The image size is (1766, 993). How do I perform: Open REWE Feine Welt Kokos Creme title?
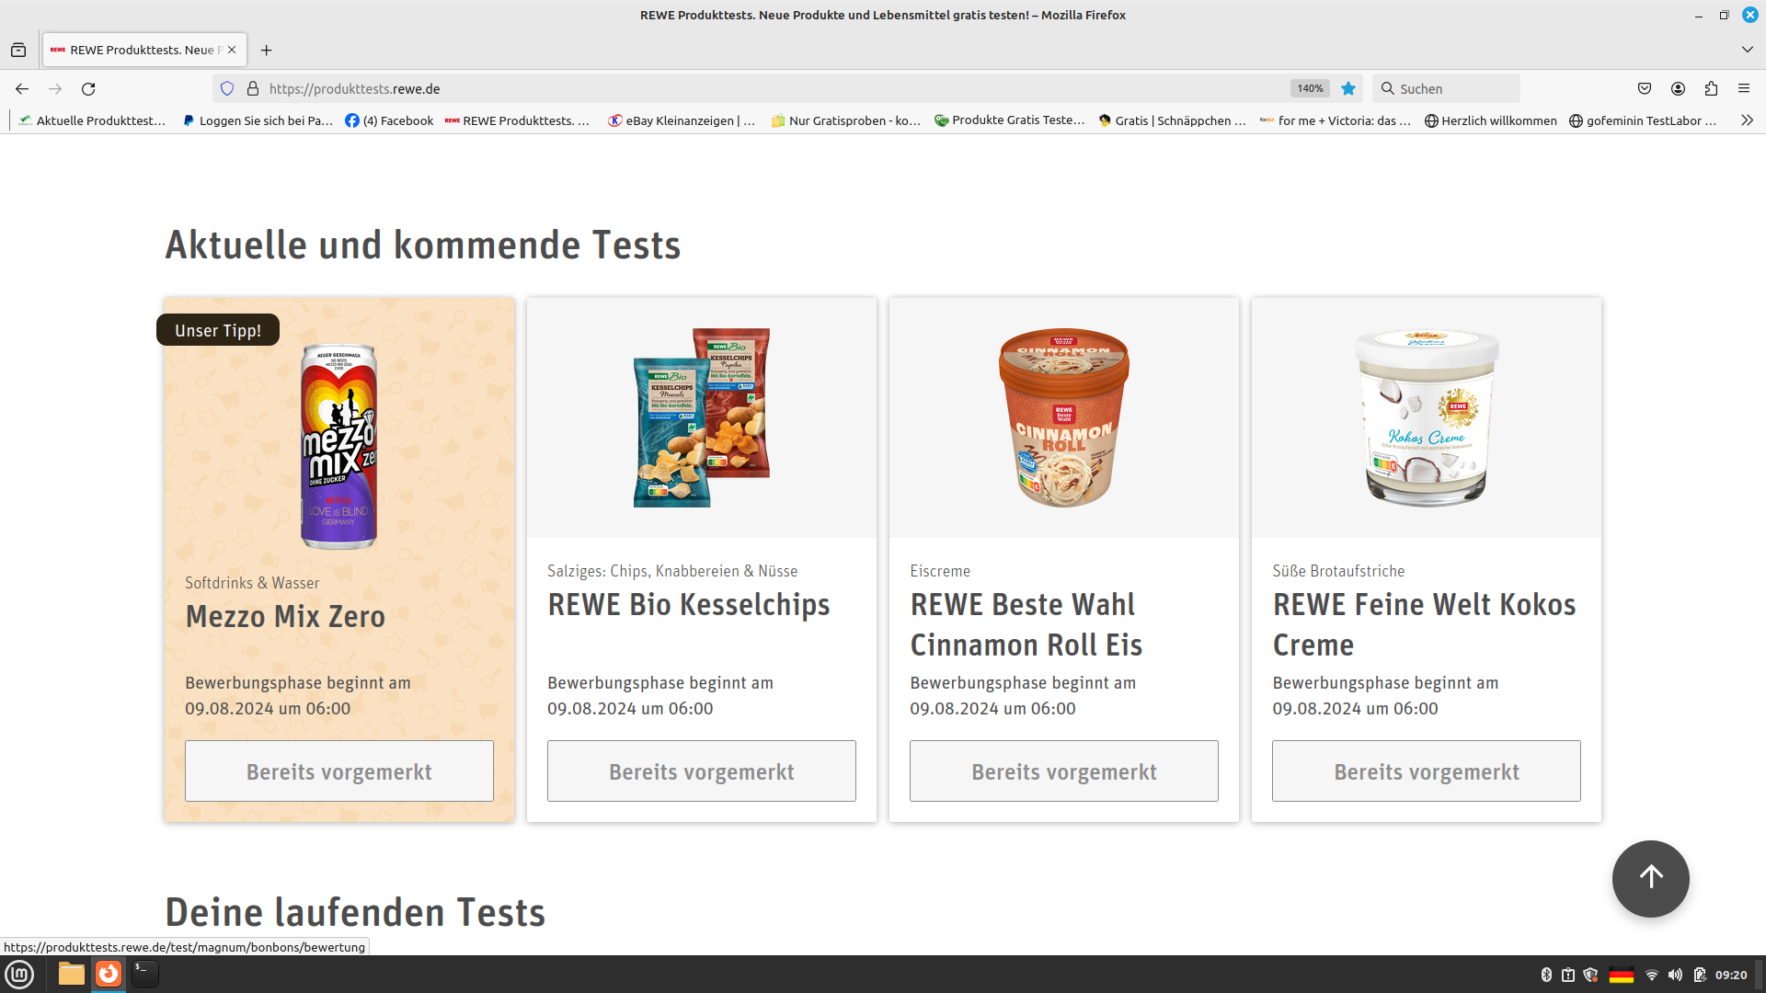(x=1424, y=625)
